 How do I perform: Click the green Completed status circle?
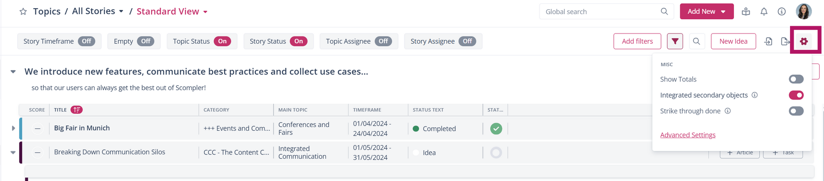click(x=496, y=129)
